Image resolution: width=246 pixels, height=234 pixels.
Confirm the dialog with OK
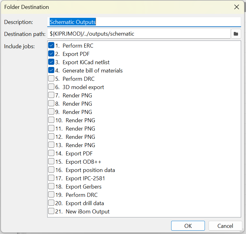pyautogui.click(x=188, y=225)
